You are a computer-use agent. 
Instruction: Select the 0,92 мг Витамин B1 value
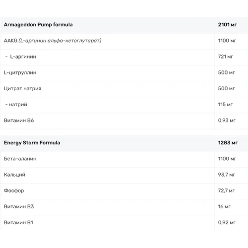point(227,223)
